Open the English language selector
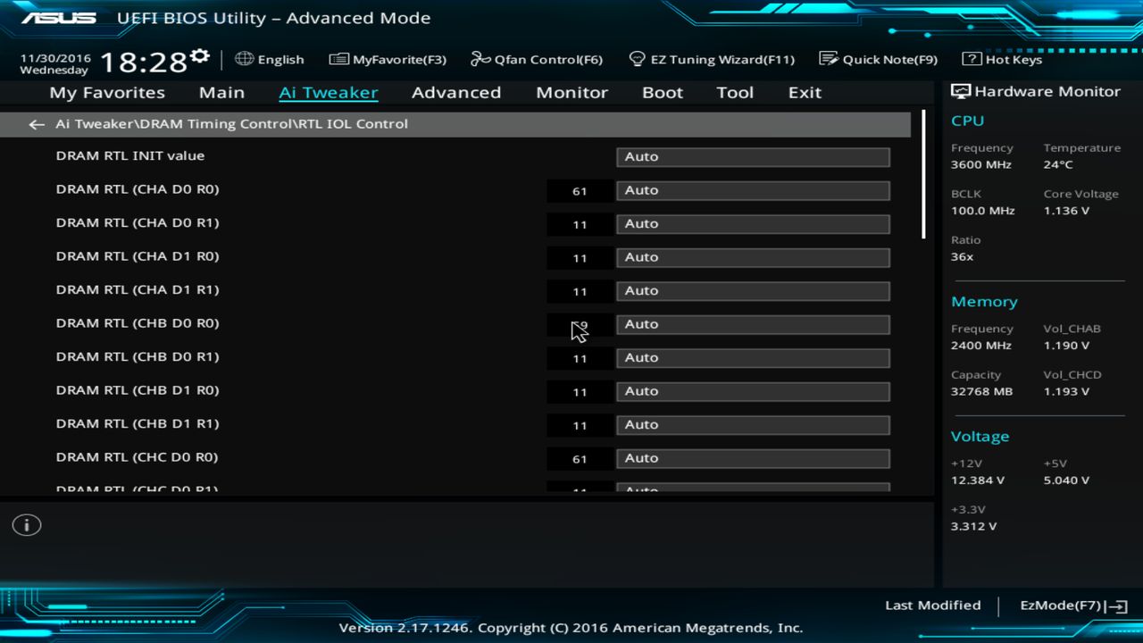1143x643 pixels. (269, 59)
